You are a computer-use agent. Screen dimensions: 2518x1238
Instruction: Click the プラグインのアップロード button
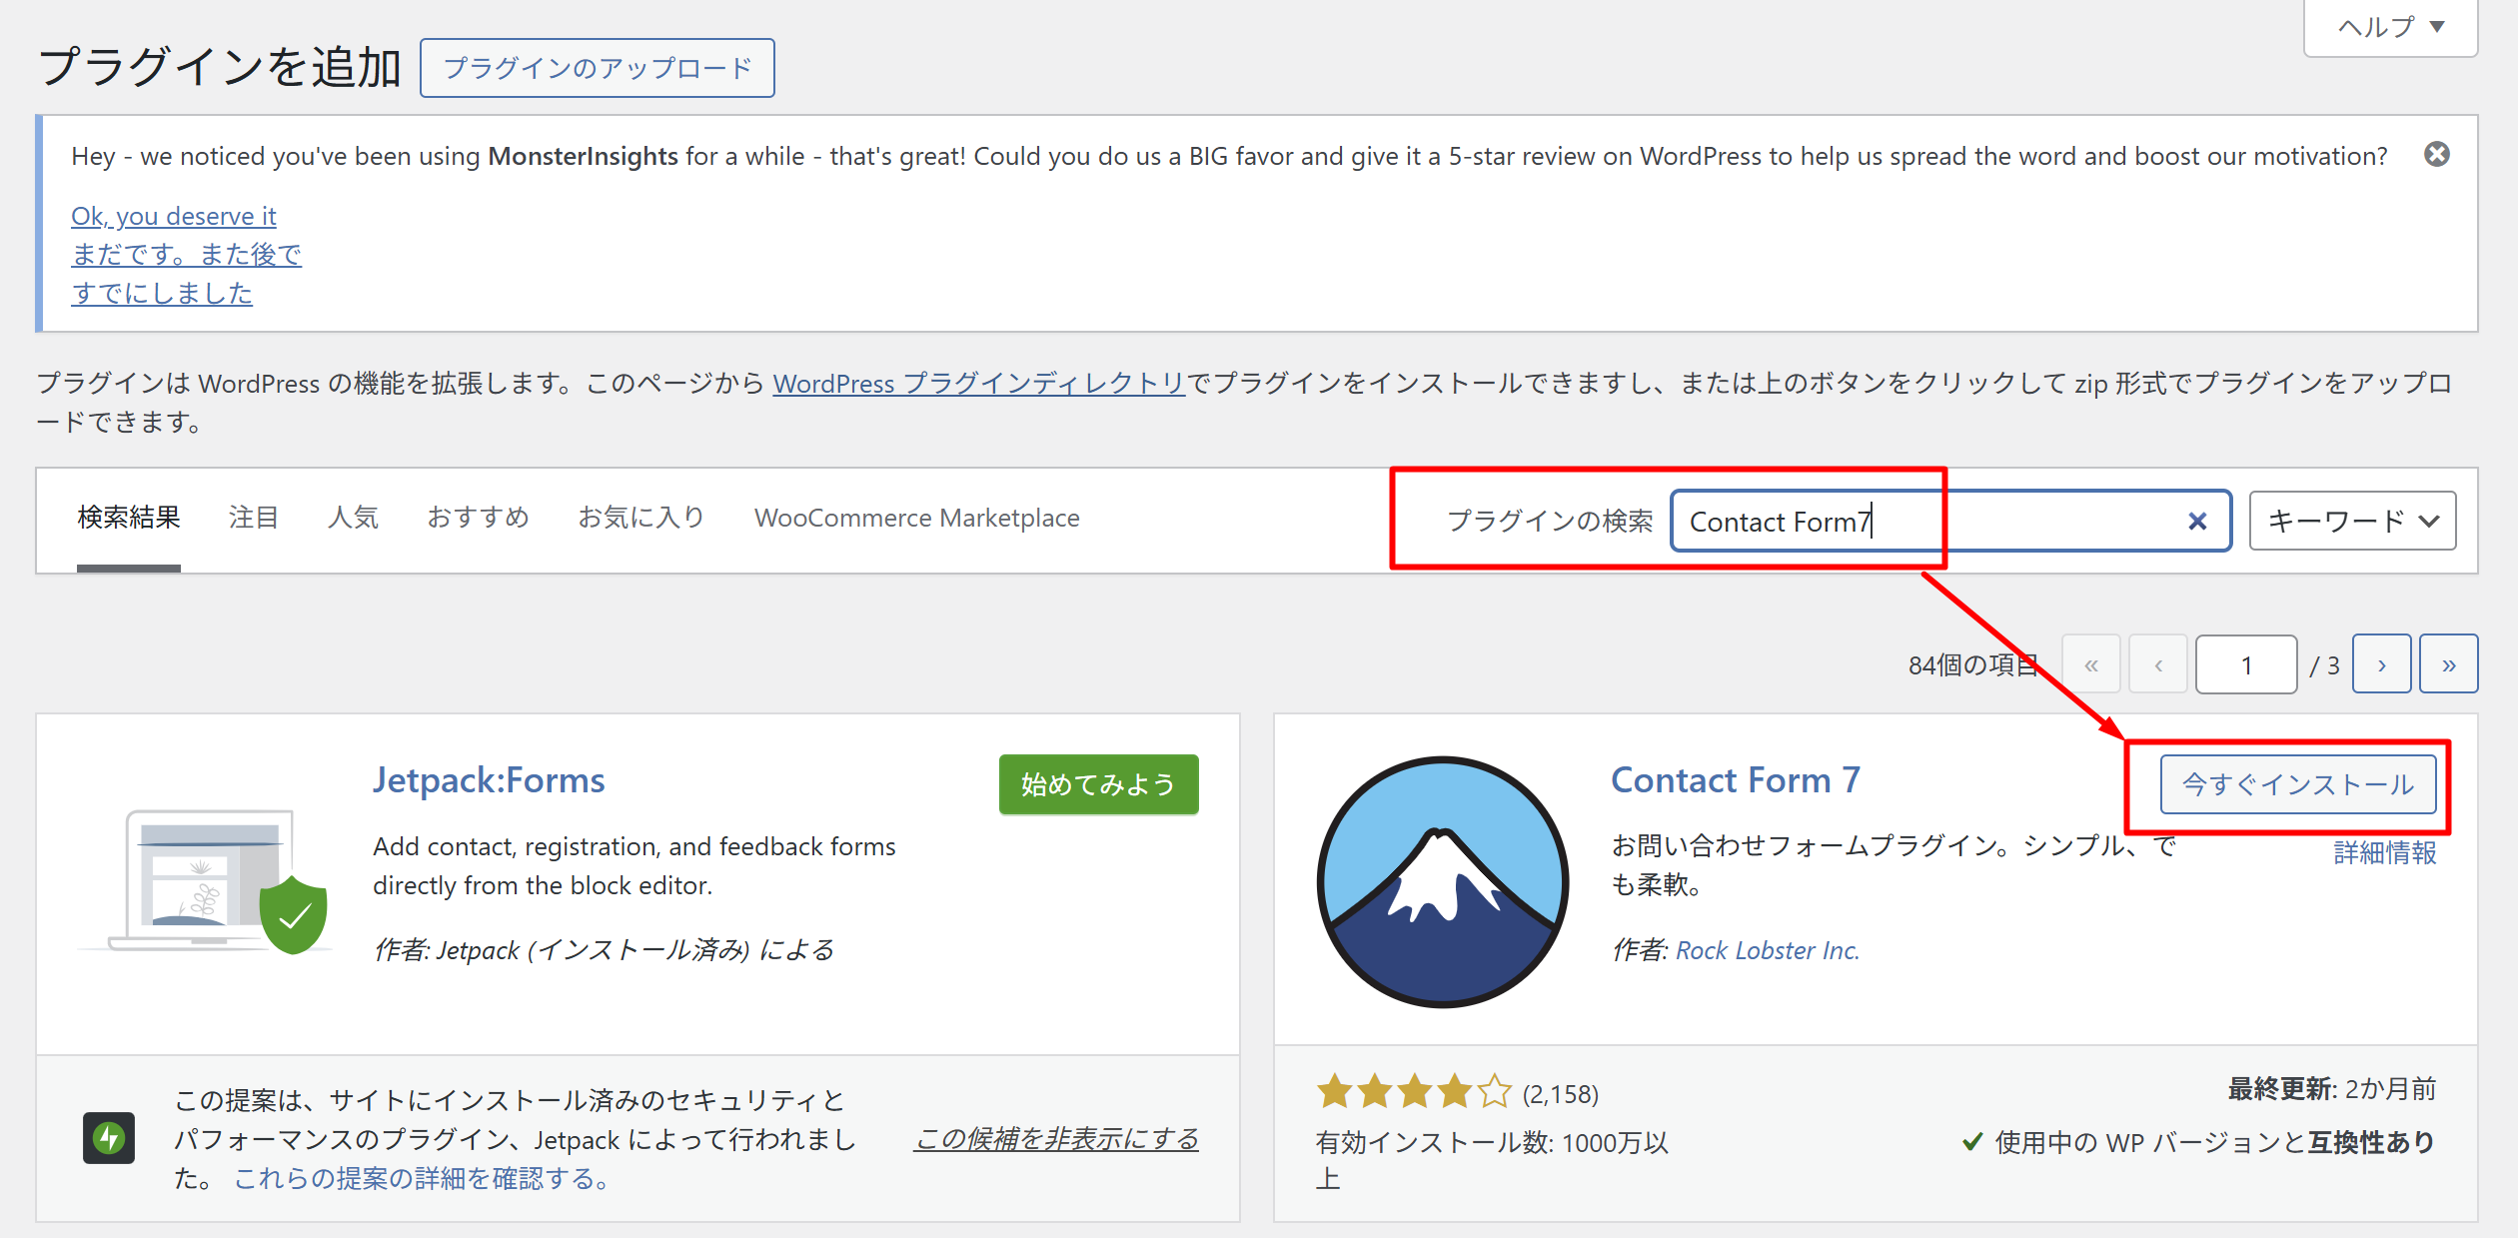pos(597,68)
